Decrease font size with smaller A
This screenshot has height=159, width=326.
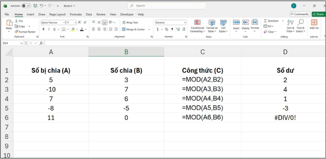(x=85, y=22)
